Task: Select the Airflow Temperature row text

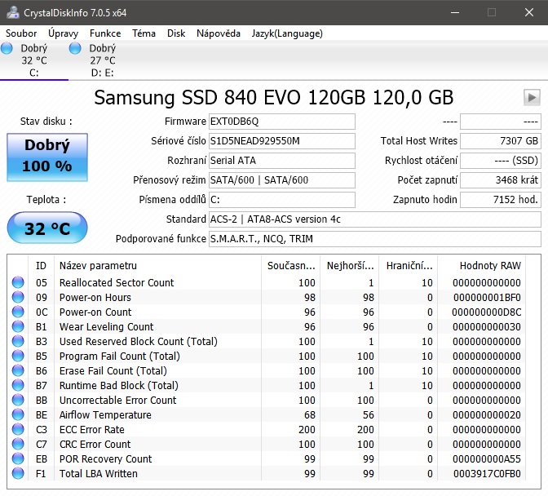Action: click(105, 414)
